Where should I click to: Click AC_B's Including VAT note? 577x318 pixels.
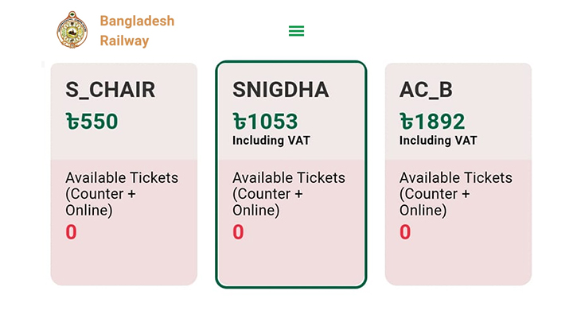(439, 141)
